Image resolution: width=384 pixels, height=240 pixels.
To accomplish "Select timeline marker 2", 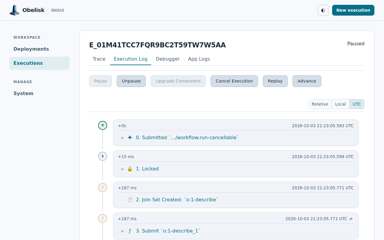I will (x=103, y=187).
